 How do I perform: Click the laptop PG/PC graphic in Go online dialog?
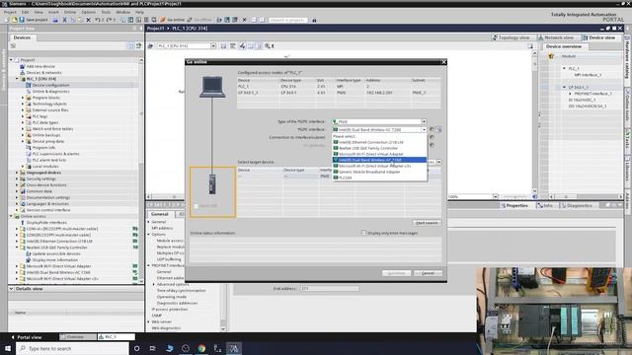click(212, 87)
